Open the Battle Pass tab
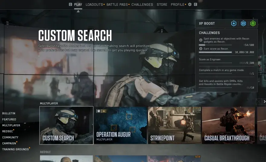This screenshot has width=266, height=162. 117,5
